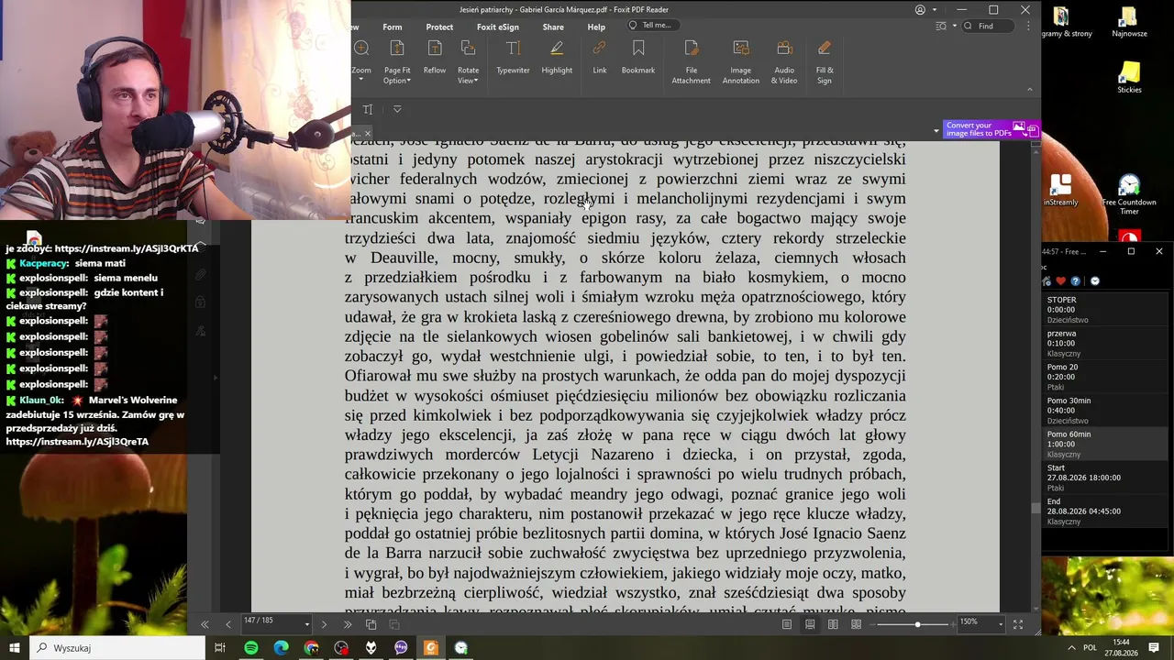Click the STOPER timer entry

tap(1103, 310)
